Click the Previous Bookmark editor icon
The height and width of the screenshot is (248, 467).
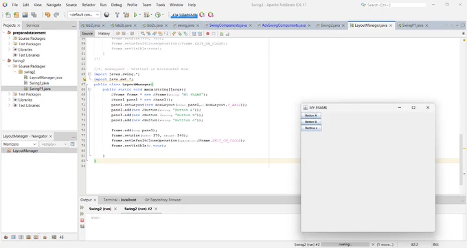coord(174,34)
